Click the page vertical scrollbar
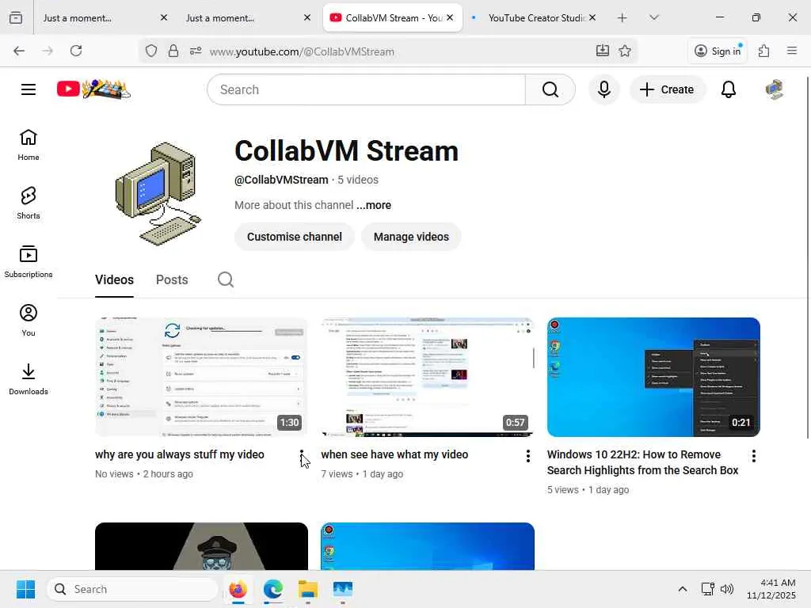Image resolution: width=811 pixels, height=608 pixels. point(808,257)
